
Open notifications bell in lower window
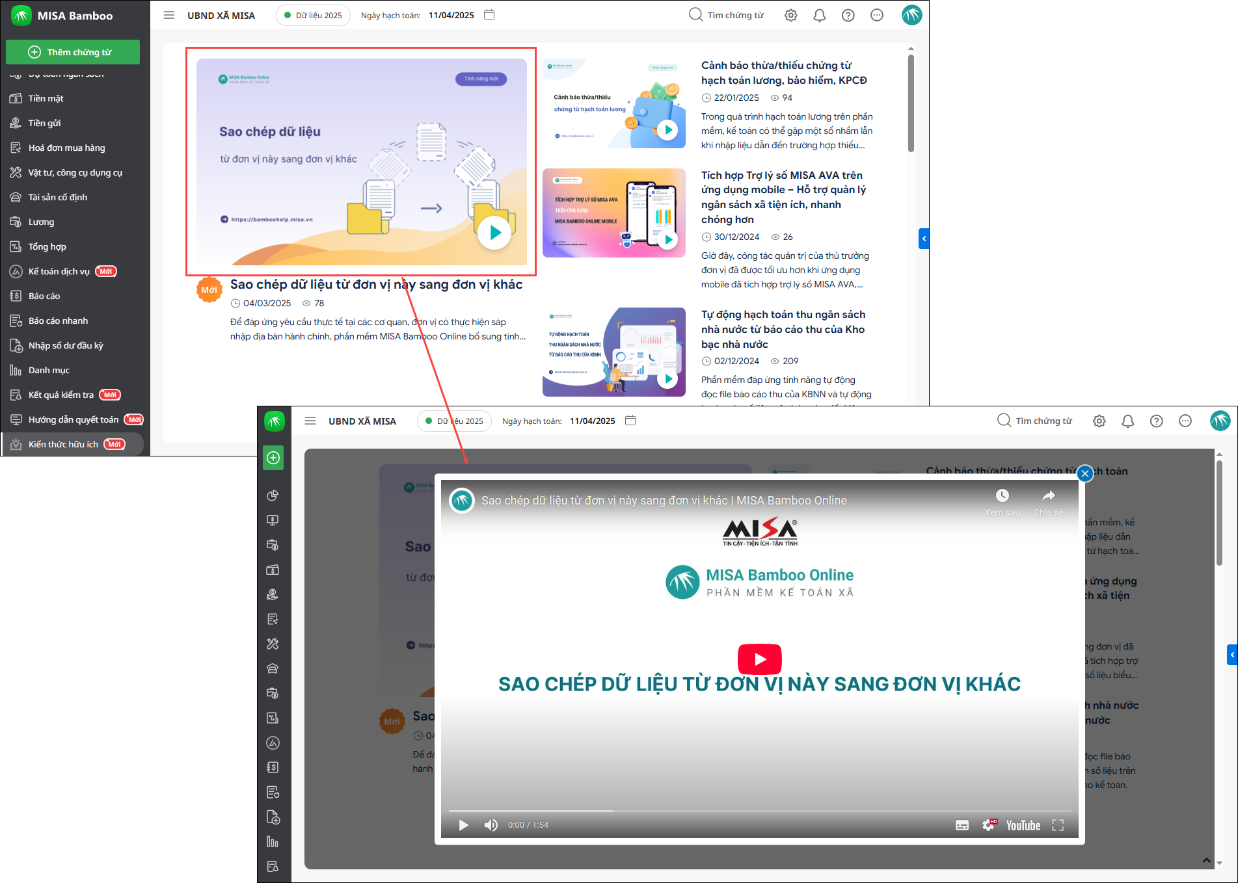[1128, 421]
